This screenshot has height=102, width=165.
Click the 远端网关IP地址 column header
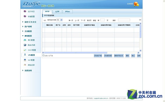89,25
